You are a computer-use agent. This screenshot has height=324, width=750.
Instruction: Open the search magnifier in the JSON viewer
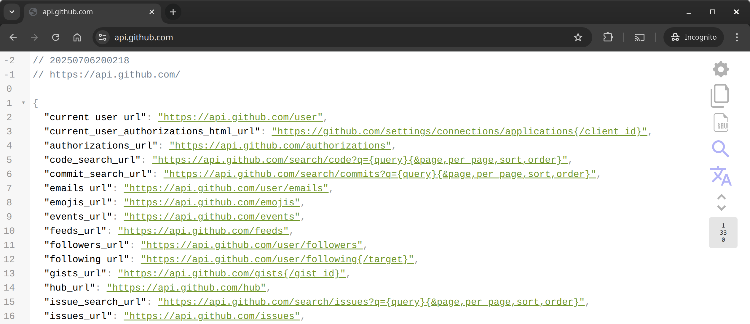(720, 149)
